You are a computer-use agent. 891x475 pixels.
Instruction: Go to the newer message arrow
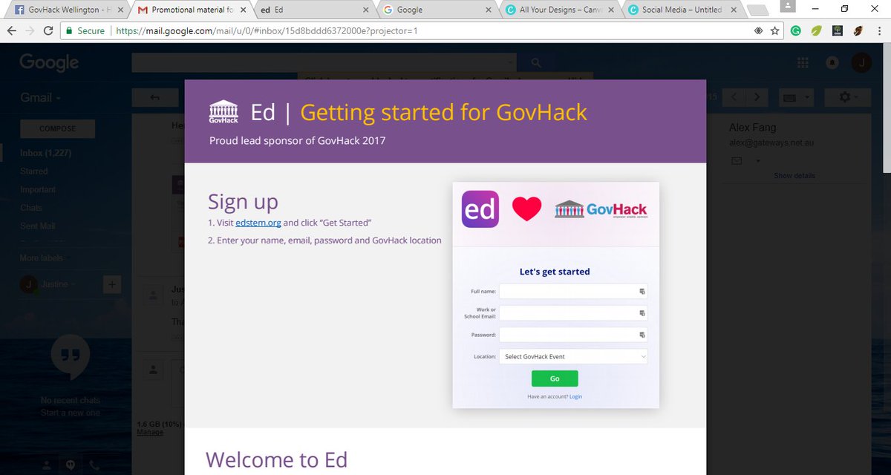tap(734, 97)
